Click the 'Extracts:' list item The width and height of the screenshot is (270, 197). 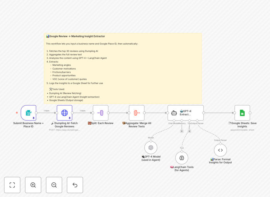[x=54, y=62]
